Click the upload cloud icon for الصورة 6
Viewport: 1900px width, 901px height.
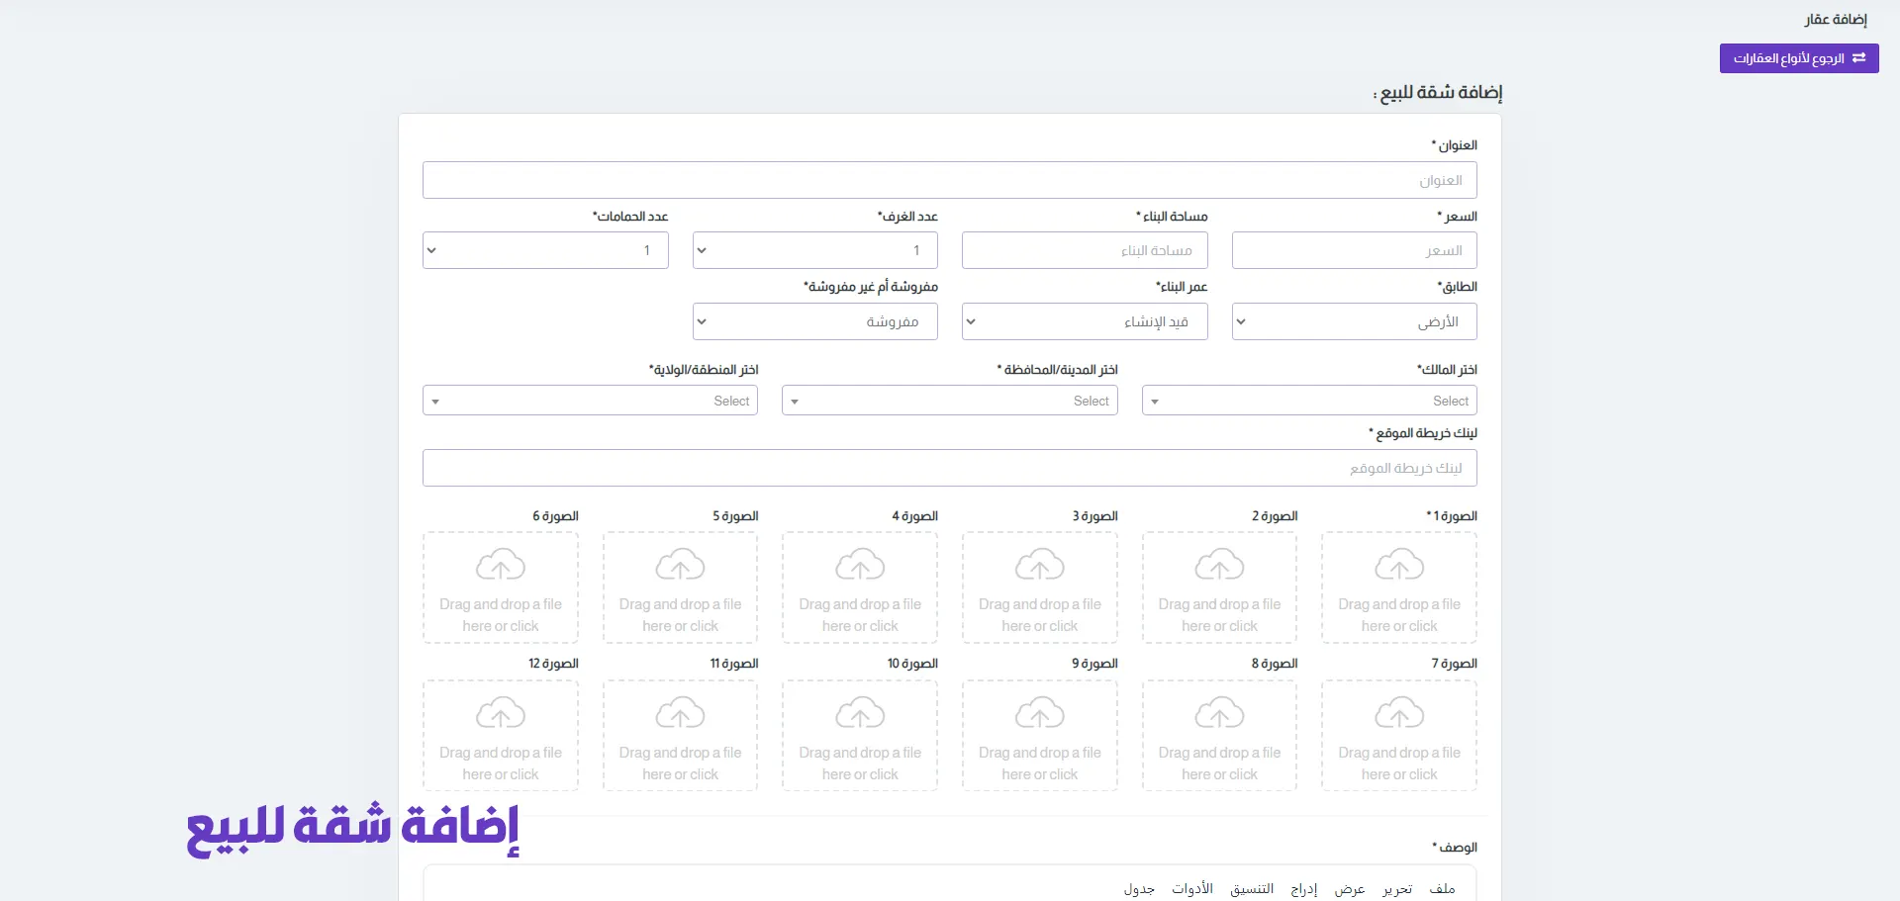pyautogui.click(x=501, y=565)
